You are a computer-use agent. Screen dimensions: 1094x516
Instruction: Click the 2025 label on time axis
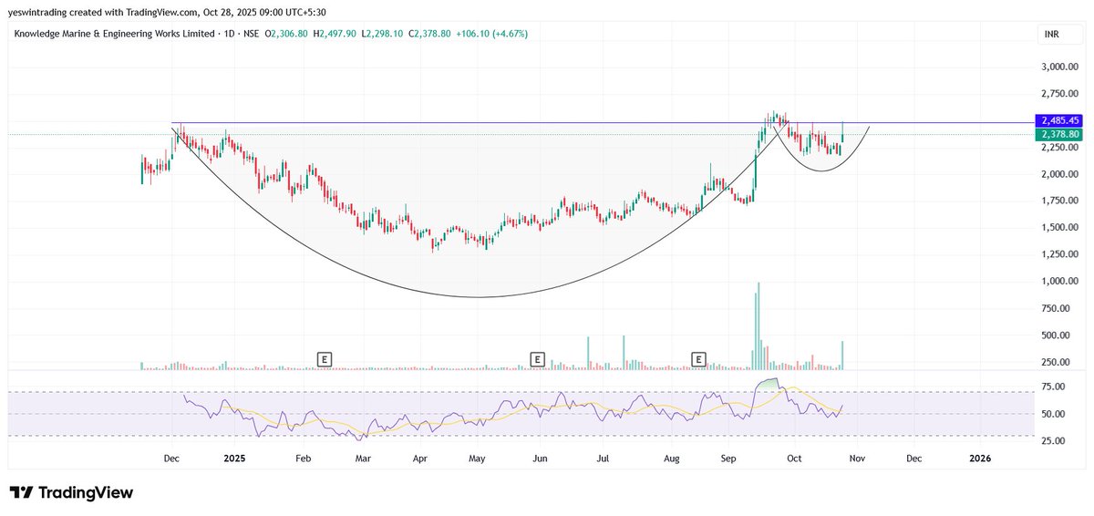[236, 458]
